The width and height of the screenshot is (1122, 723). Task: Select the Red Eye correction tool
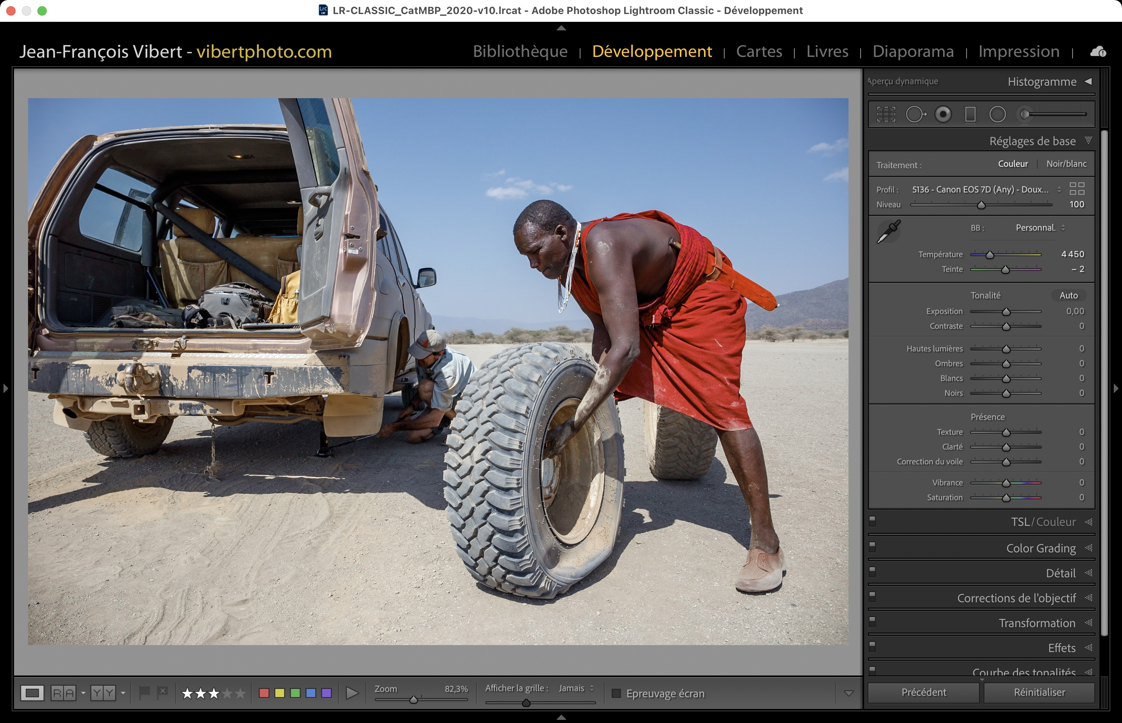(x=943, y=114)
